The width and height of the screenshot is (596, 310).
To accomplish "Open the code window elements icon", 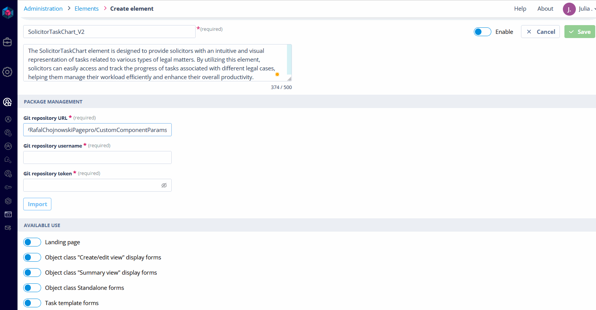I will [x=8, y=215].
